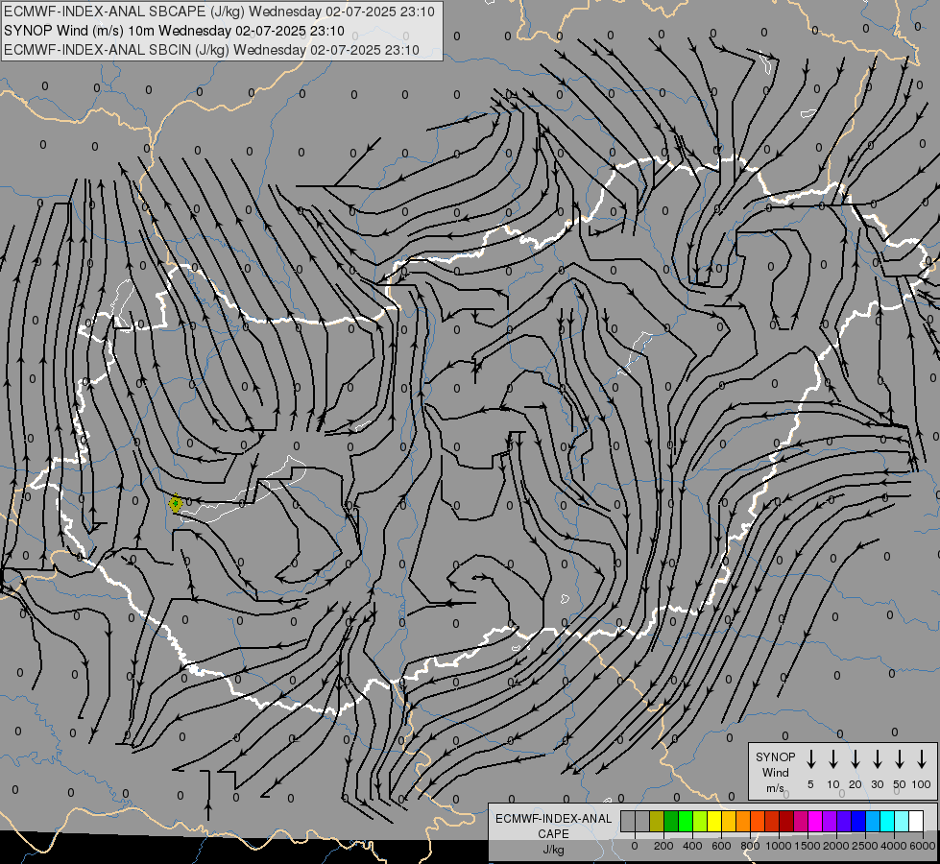Click the SBCAPE title line at top

tap(220, 12)
